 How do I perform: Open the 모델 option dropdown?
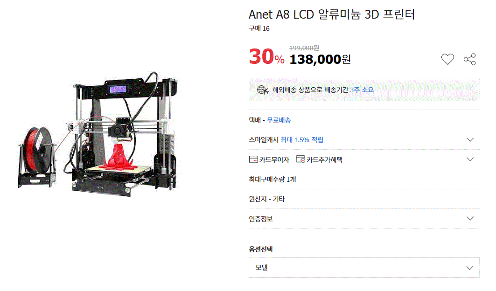(364, 268)
